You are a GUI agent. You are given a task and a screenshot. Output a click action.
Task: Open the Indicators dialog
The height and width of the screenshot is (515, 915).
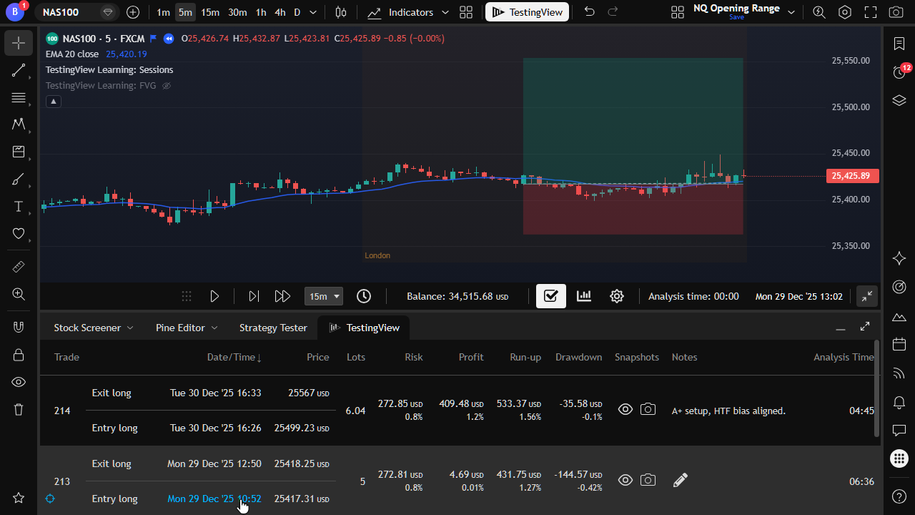pos(402,12)
